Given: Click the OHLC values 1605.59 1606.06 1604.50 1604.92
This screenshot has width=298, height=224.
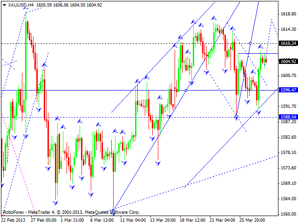Looking at the screenshot, I should pyautogui.click(x=69, y=5).
